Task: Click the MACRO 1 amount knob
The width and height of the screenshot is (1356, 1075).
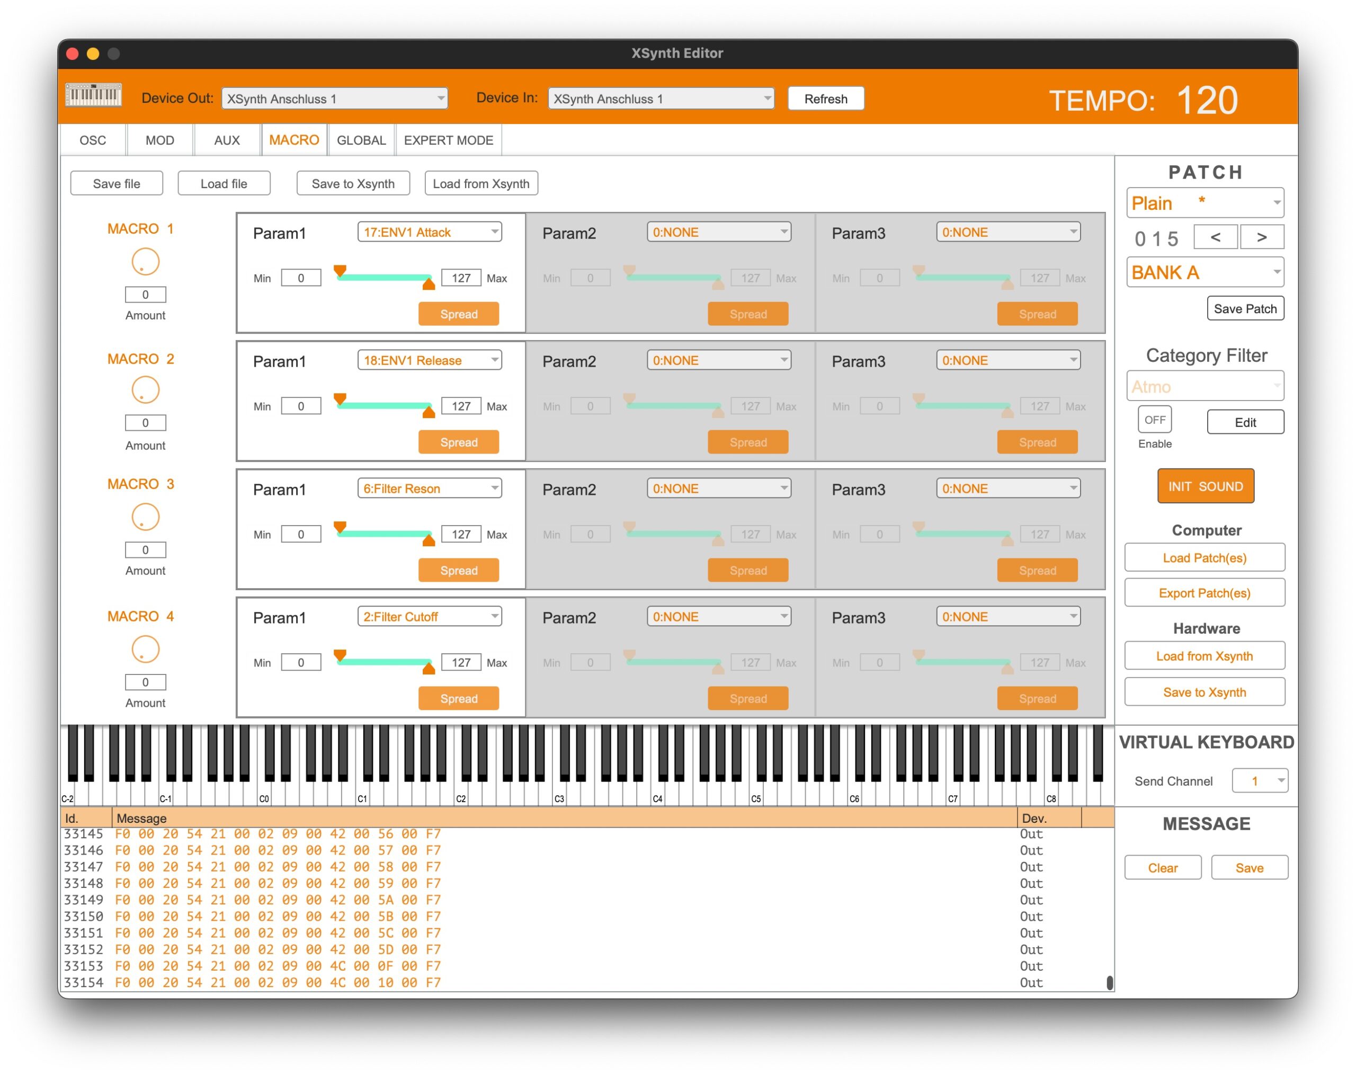Action: pyautogui.click(x=145, y=262)
